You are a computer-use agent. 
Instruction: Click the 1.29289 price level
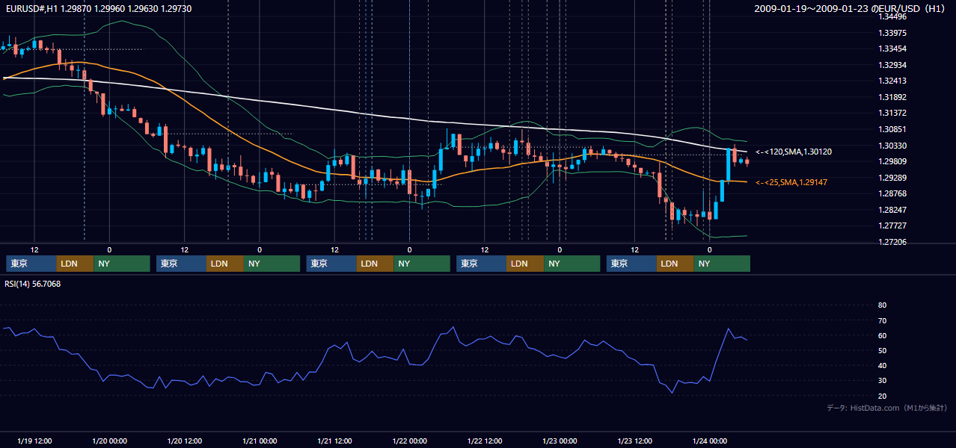coord(892,178)
